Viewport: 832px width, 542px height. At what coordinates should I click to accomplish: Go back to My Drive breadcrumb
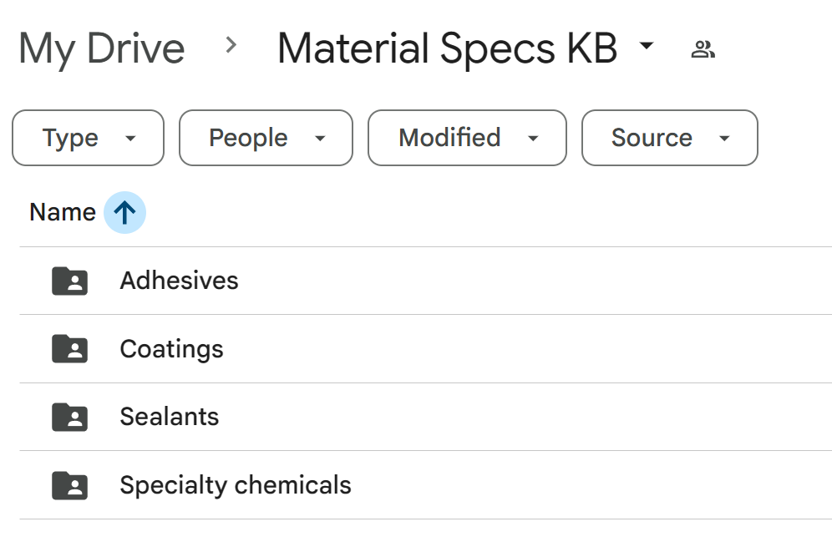(x=102, y=48)
